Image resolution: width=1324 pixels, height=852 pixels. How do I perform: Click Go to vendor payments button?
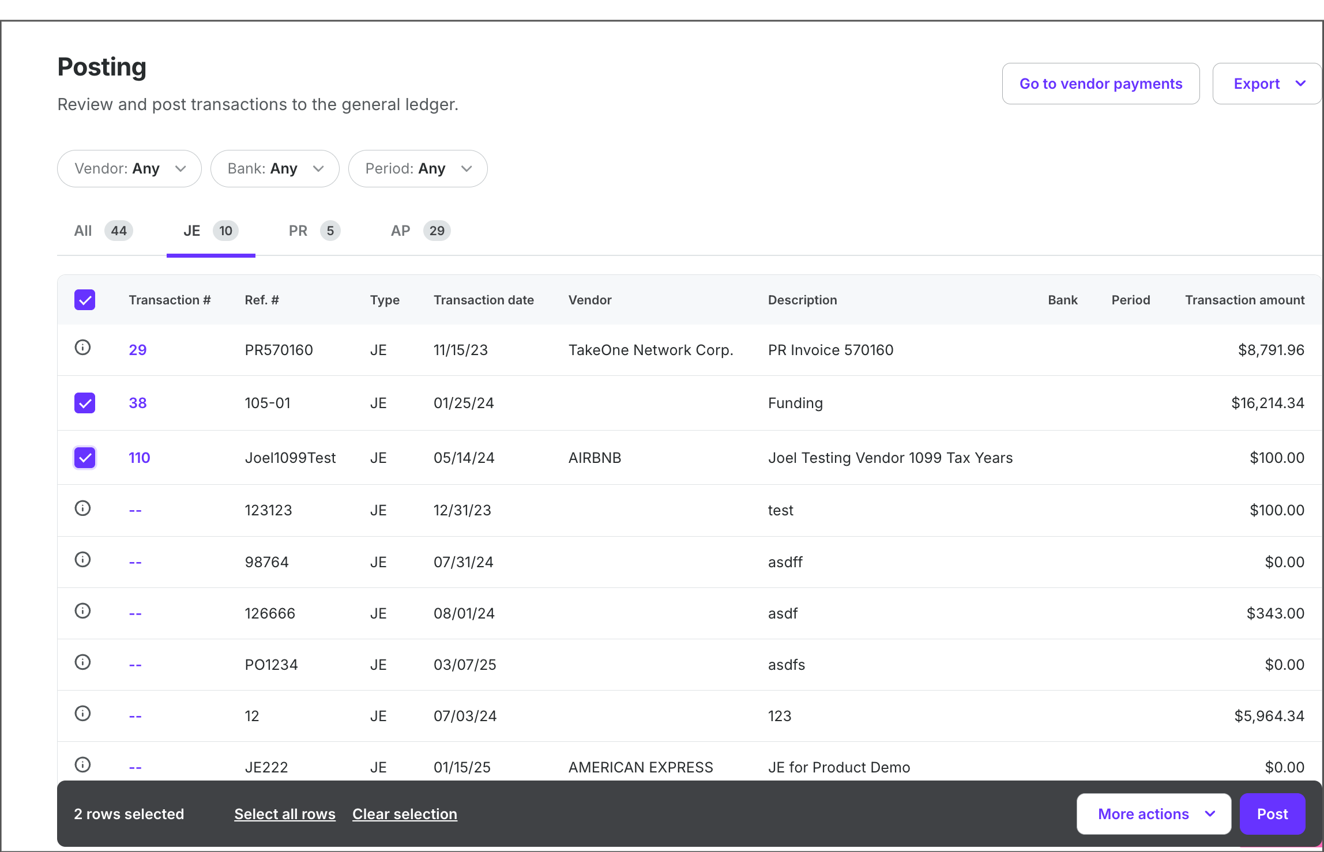[1101, 84]
